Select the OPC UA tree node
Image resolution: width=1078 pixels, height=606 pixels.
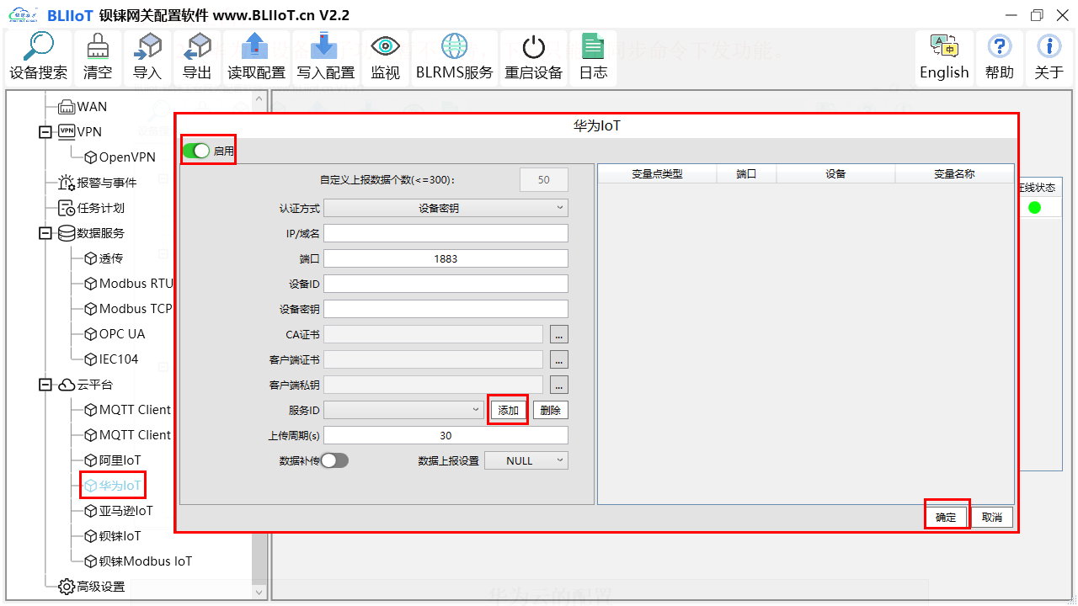tap(115, 334)
